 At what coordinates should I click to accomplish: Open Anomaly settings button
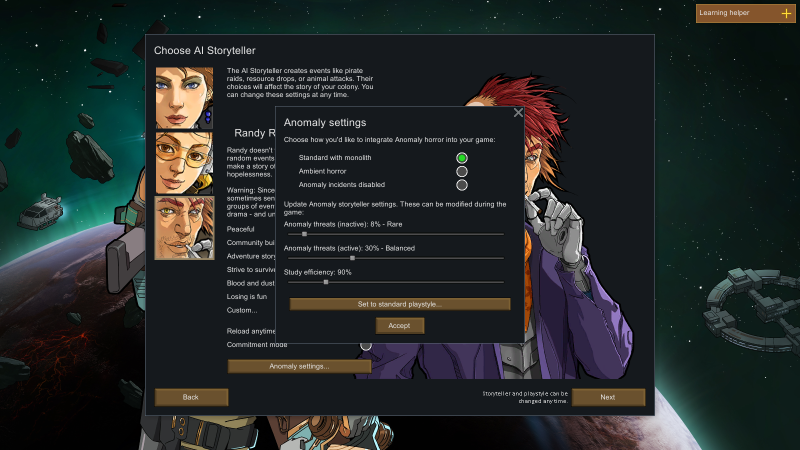click(299, 366)
